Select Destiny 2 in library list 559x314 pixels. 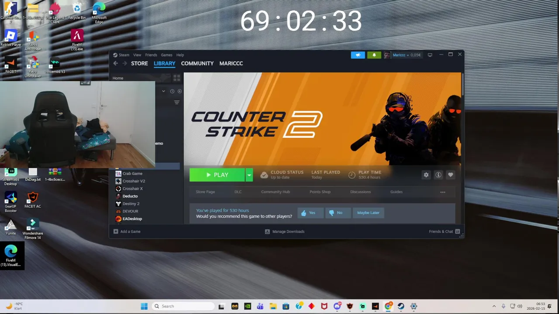point(131,204)
